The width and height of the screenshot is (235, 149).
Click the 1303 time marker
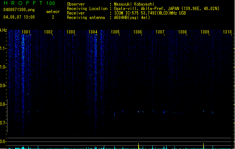(x=71, y=32)
